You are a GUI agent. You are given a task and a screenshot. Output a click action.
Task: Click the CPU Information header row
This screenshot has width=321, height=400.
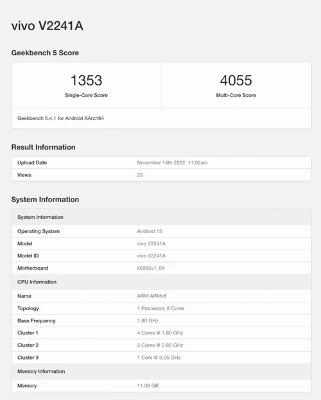[161, 282]
